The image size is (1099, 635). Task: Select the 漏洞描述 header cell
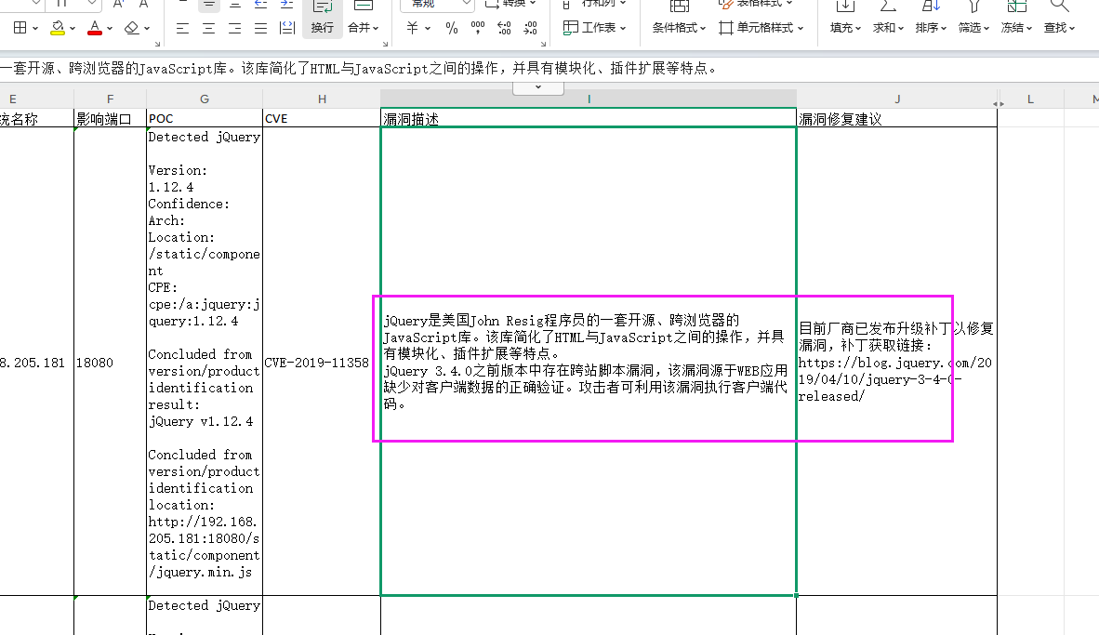tap(589, 118)
